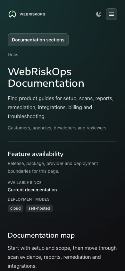Click the WebRiskOps Documentation page title
The width and height of the screenshot is (125, 271).
tap(46, 77)
